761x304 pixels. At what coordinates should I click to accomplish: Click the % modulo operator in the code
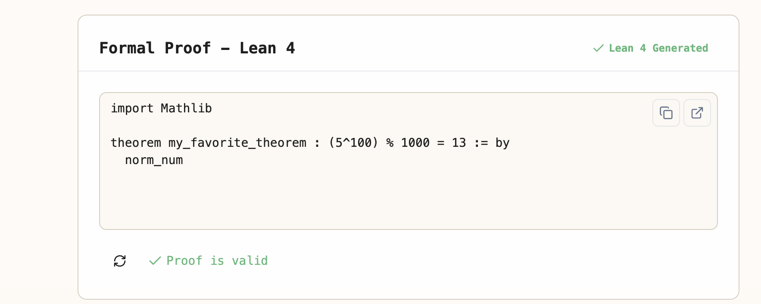tap(390, 143)
